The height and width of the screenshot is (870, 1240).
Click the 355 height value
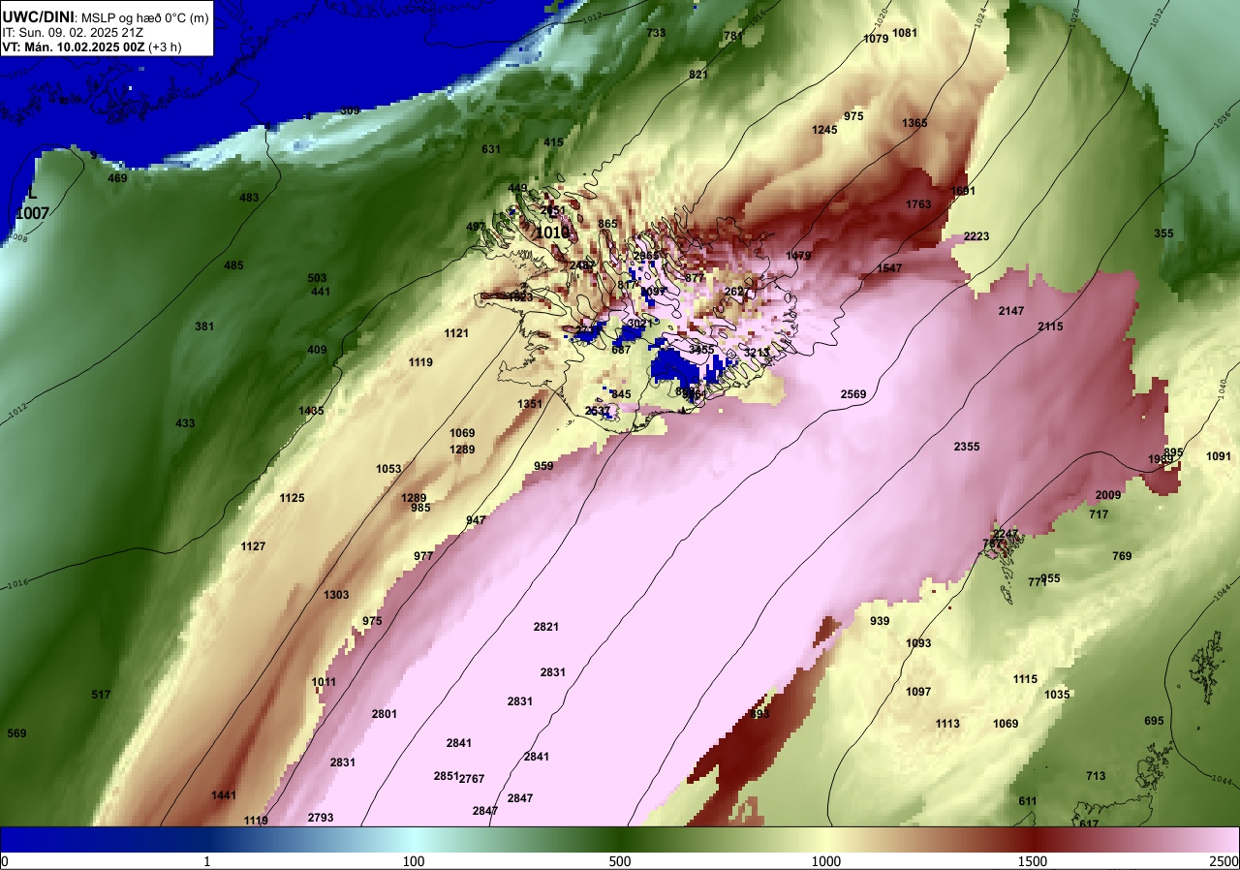(x=1163, y=233)
